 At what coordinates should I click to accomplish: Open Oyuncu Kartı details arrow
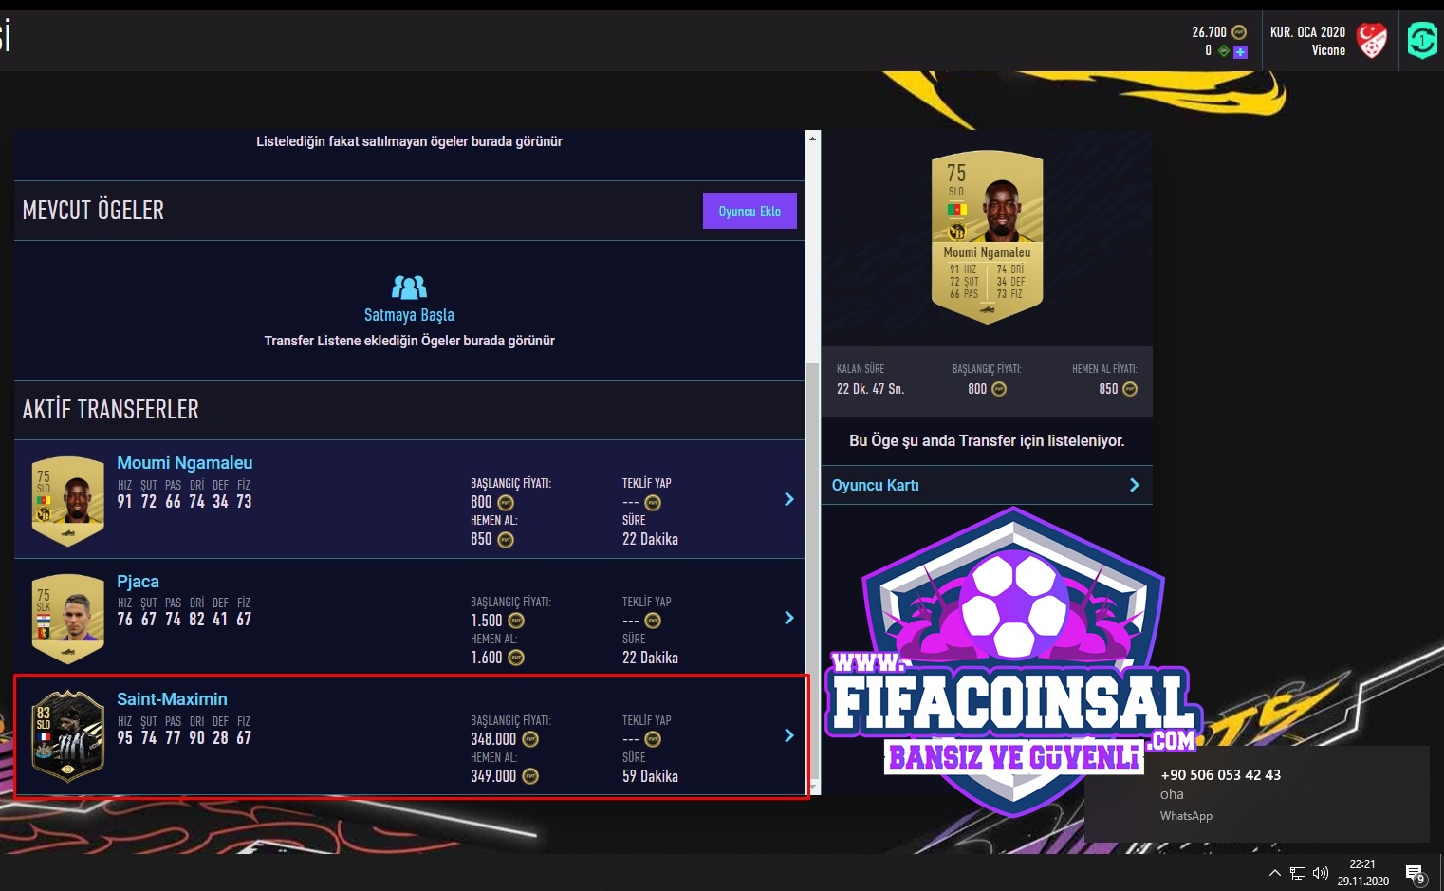pyautogui.click(x=1134, y=485)
